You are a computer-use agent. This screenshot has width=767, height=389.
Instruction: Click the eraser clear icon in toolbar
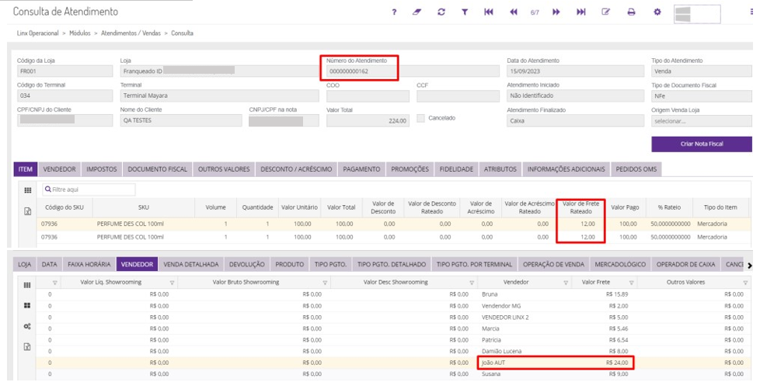(417, 12)
